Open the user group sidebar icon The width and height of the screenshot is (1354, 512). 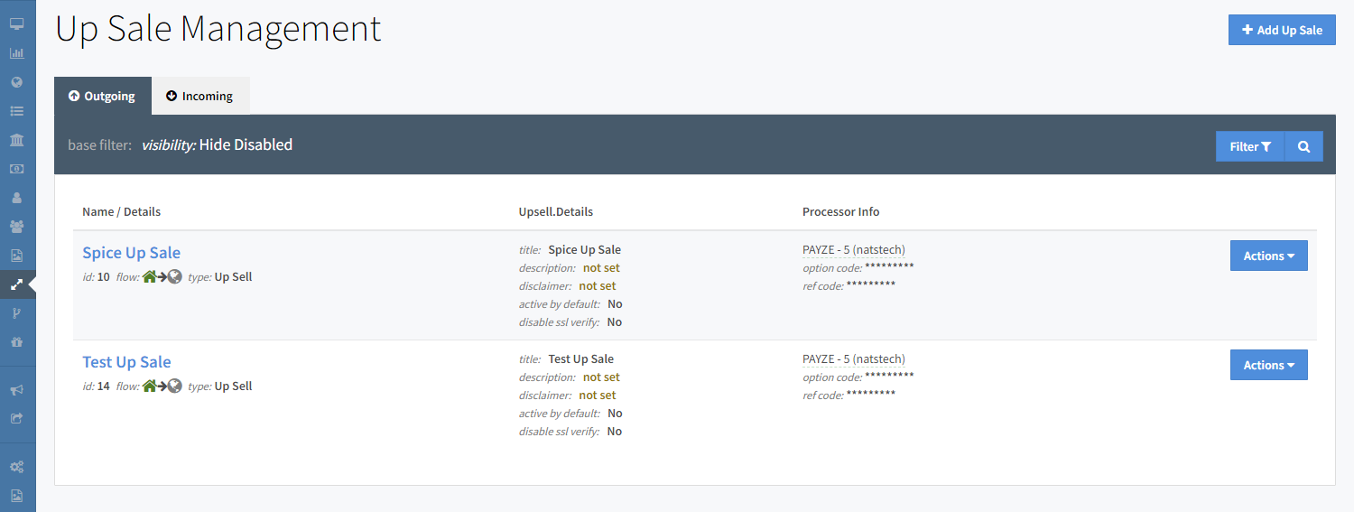pyautogui.click(x=16, y=227)
